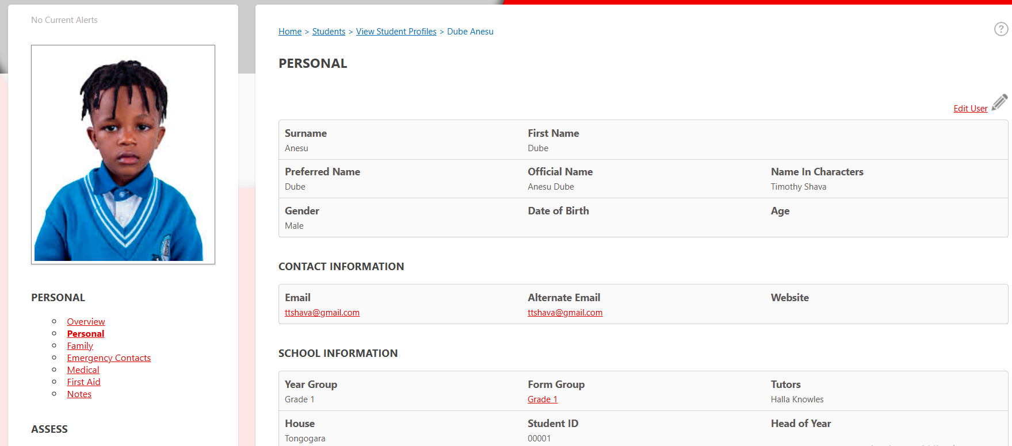Open the Overview sidebar link
Screen dimensions: 1012x446
(86, 322)
